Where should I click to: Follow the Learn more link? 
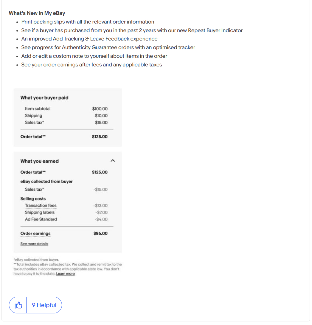[x=65, y=274]
